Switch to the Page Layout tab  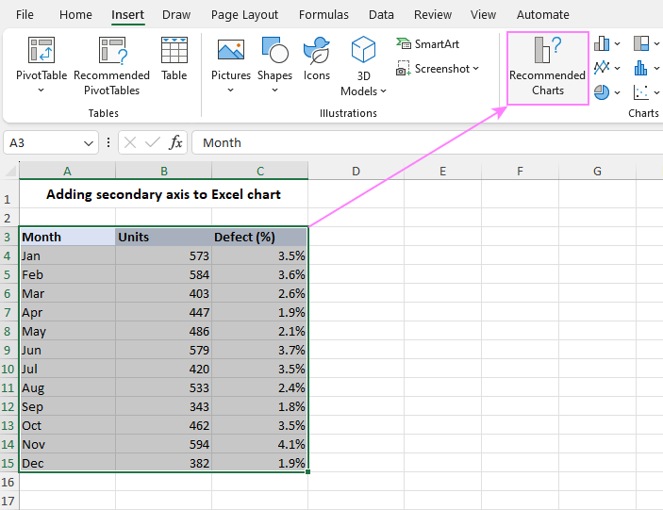coord(244,15)
